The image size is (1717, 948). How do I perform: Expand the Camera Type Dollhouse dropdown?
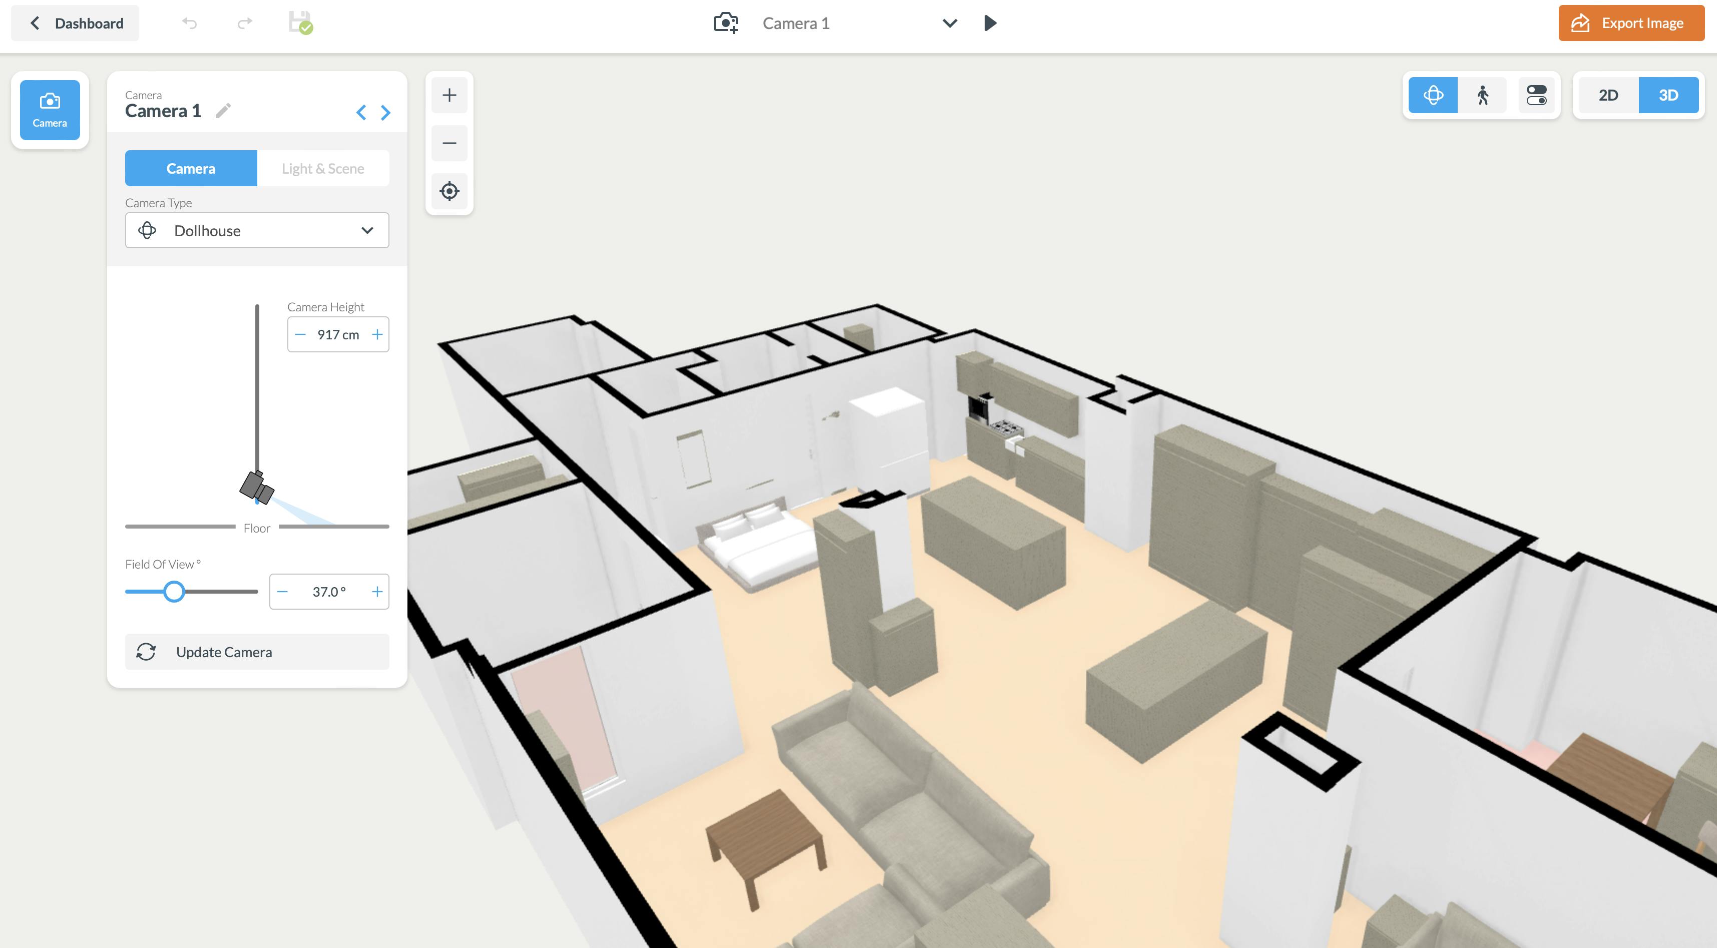(x=257, y=231)
